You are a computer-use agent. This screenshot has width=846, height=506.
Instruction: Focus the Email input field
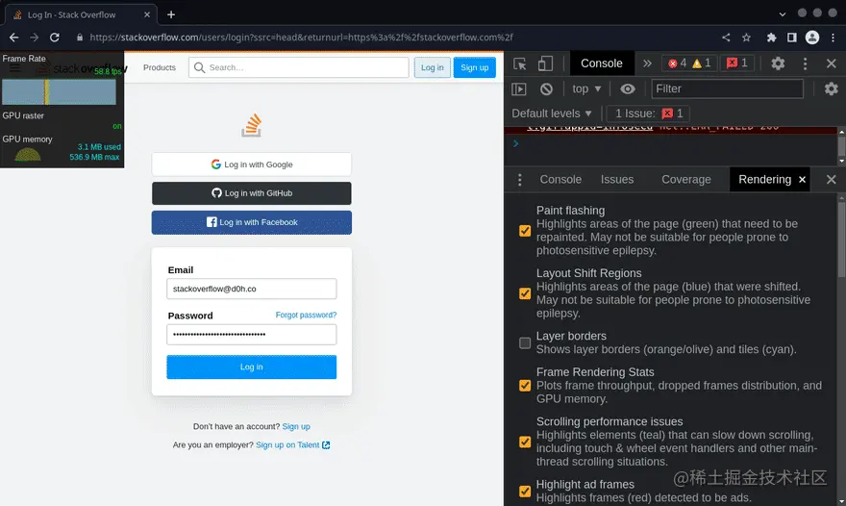tap(252, 289)
